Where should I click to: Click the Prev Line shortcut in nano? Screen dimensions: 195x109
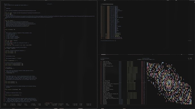point(89,104)
